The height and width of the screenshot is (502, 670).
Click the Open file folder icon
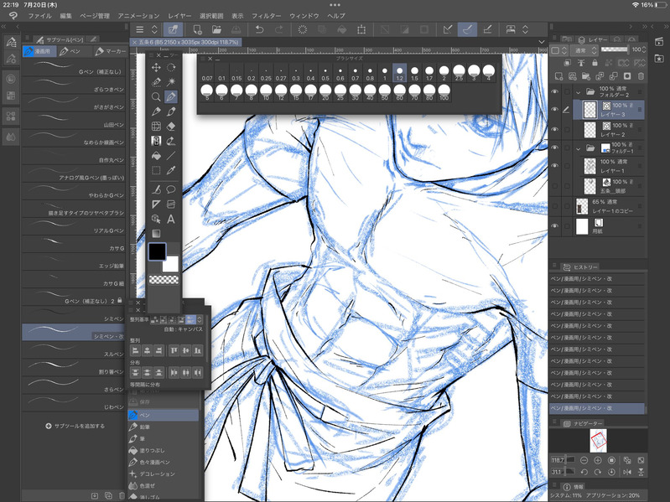click(x=216, y=29)
